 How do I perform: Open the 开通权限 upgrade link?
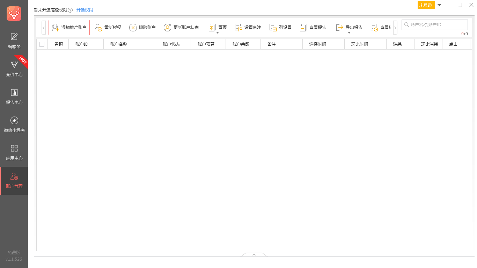(85, 10)
